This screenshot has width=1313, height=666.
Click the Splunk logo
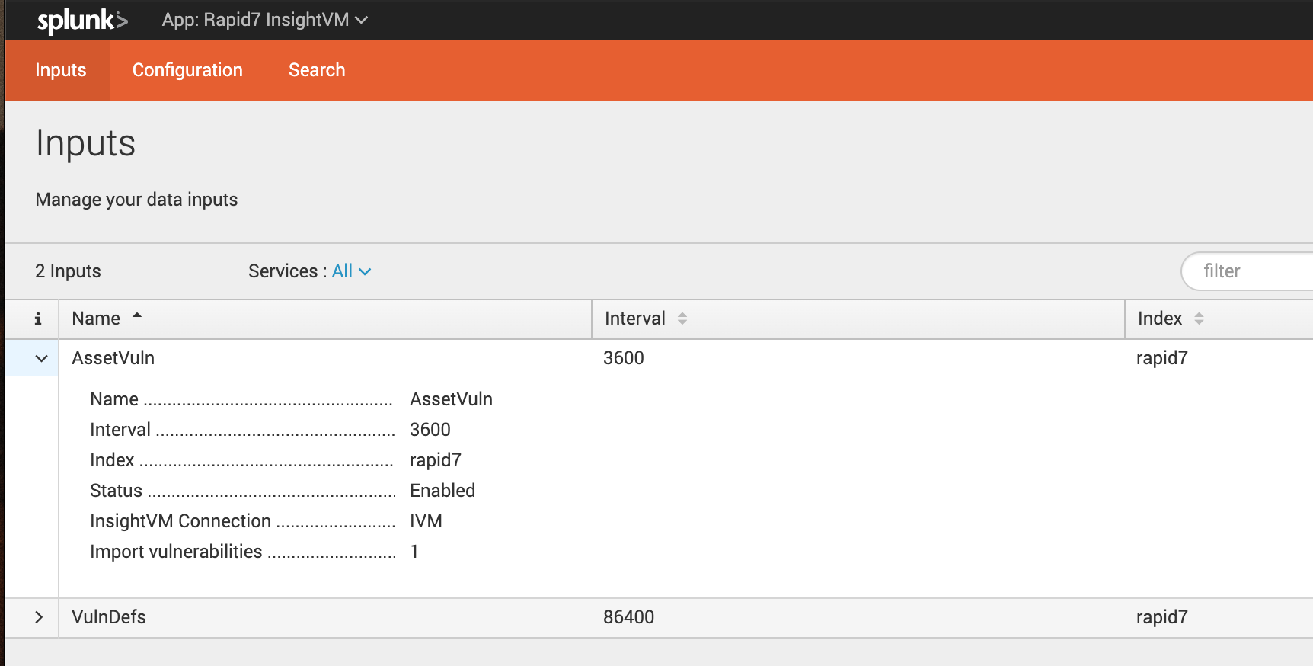point(82,20)
